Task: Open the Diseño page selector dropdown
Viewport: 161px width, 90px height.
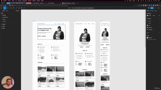Action: [18, 11]
